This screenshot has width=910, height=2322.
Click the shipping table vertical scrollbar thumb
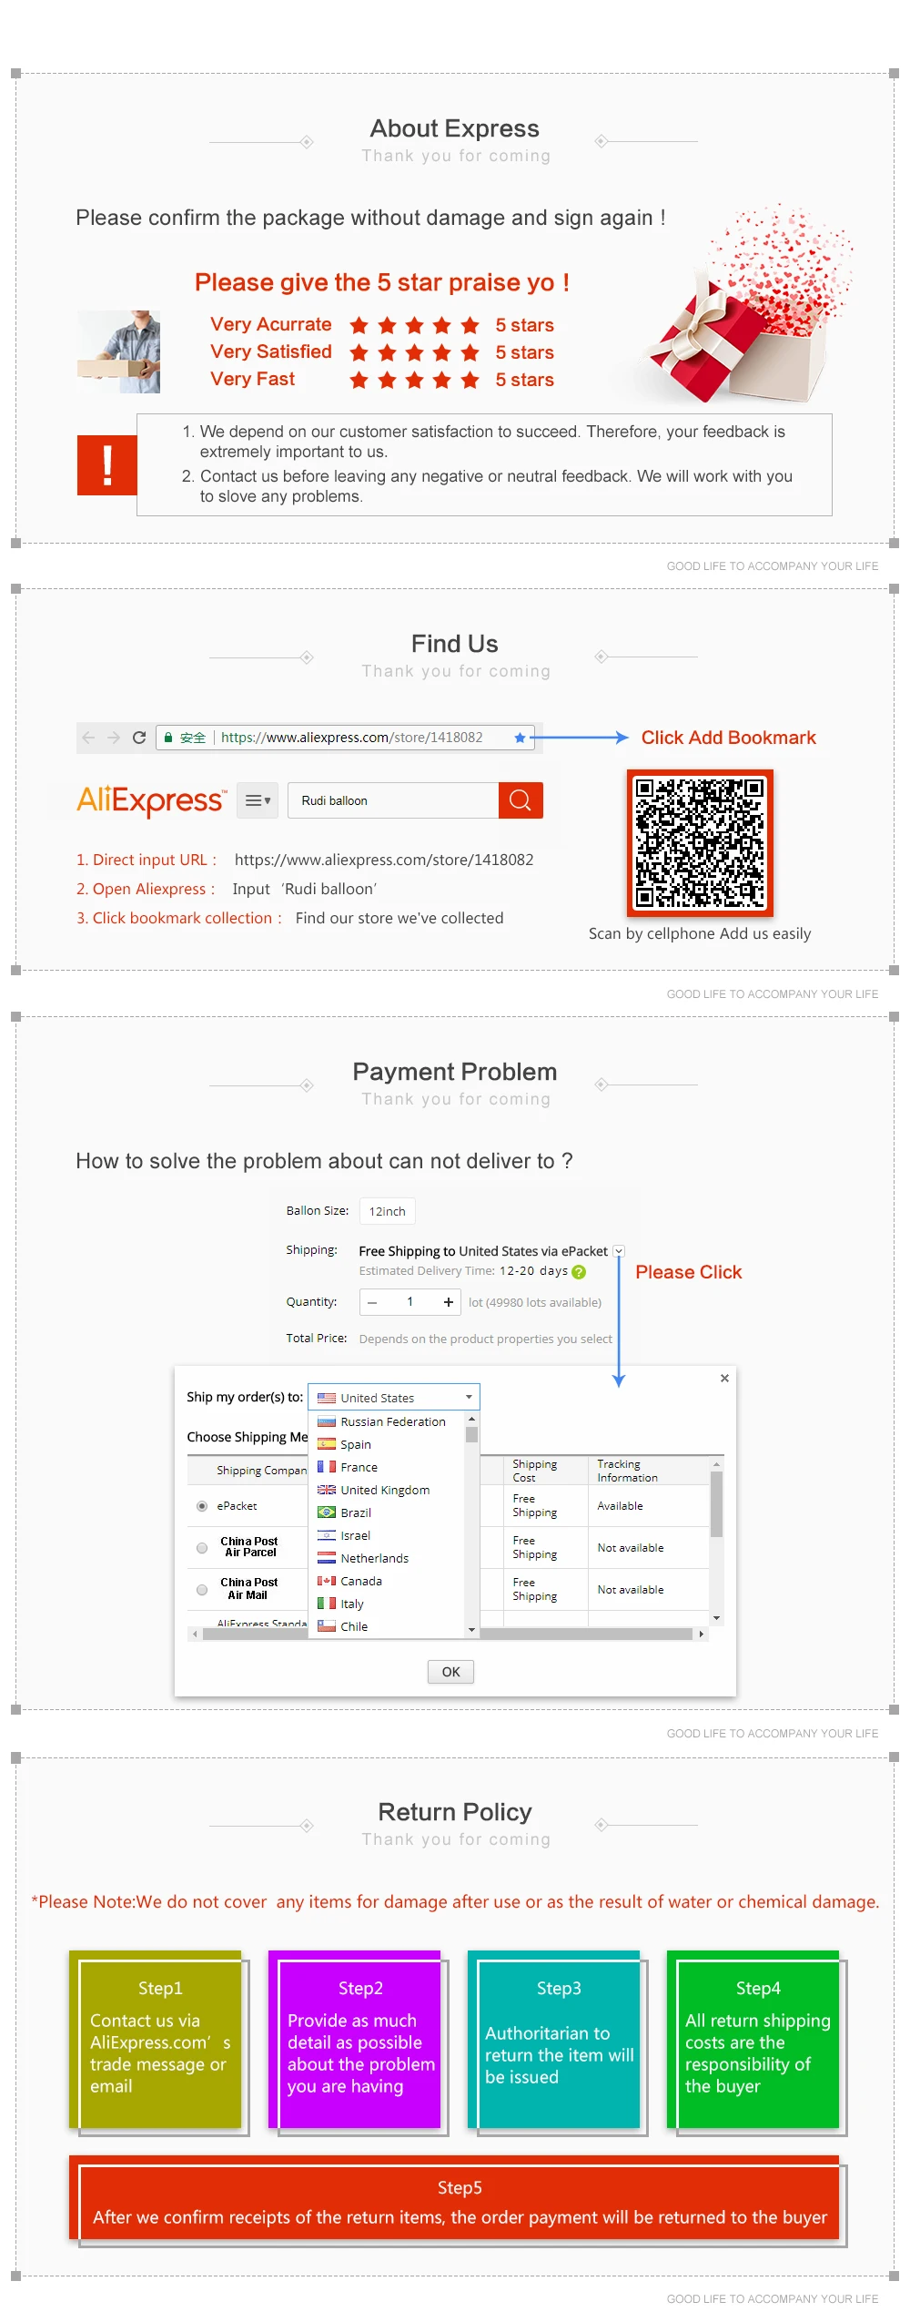coord(717,1504)
